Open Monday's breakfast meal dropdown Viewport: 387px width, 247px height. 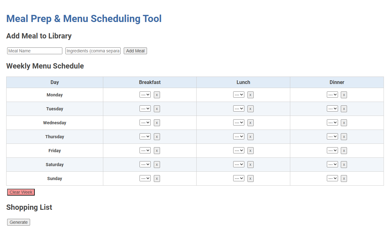coord(145,95)
